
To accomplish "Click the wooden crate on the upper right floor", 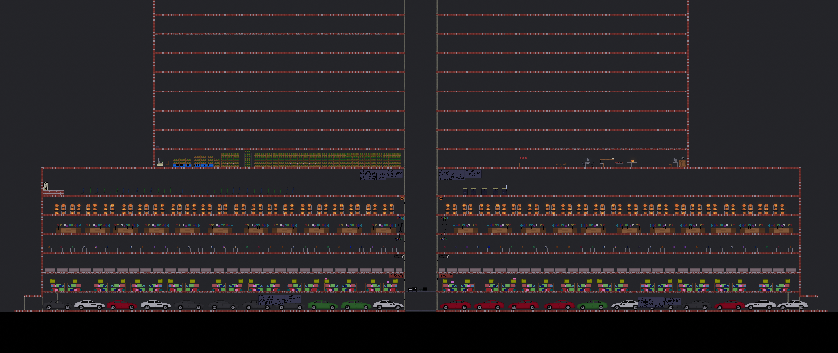I will [682, 163].
